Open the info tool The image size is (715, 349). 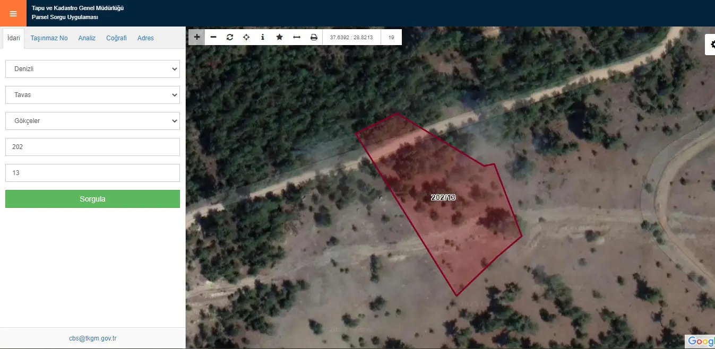263,37
